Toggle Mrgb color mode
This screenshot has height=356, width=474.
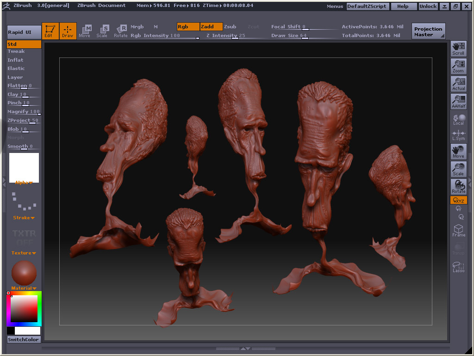[137, 26]
